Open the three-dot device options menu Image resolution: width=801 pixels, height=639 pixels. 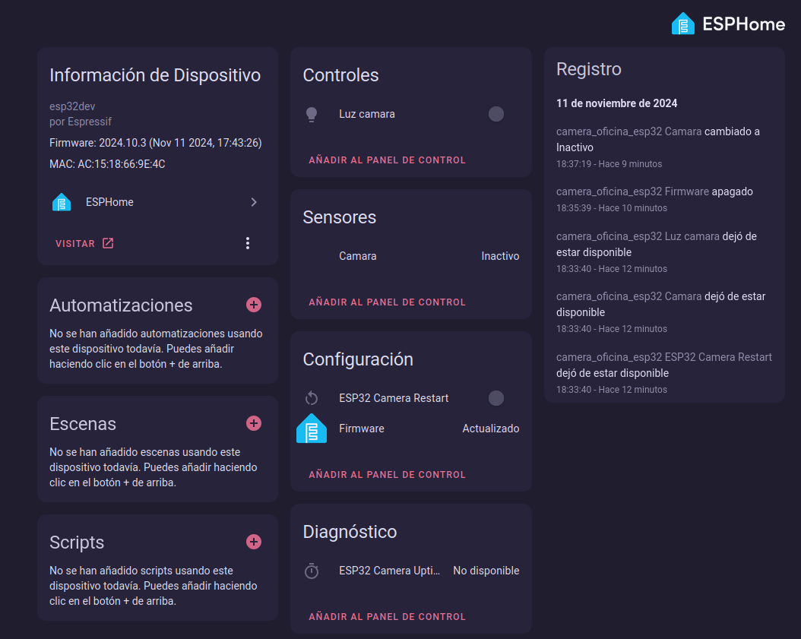click(x=247, y=243)
